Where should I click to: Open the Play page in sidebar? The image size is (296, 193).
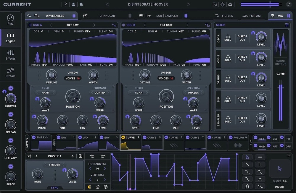(10, 20)
